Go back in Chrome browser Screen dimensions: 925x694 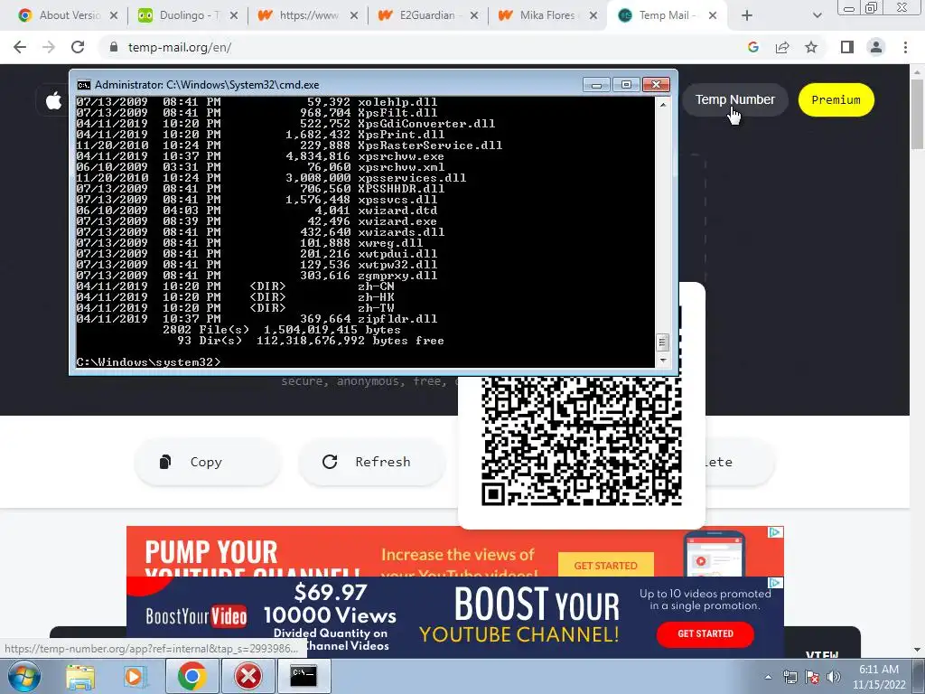20,47
